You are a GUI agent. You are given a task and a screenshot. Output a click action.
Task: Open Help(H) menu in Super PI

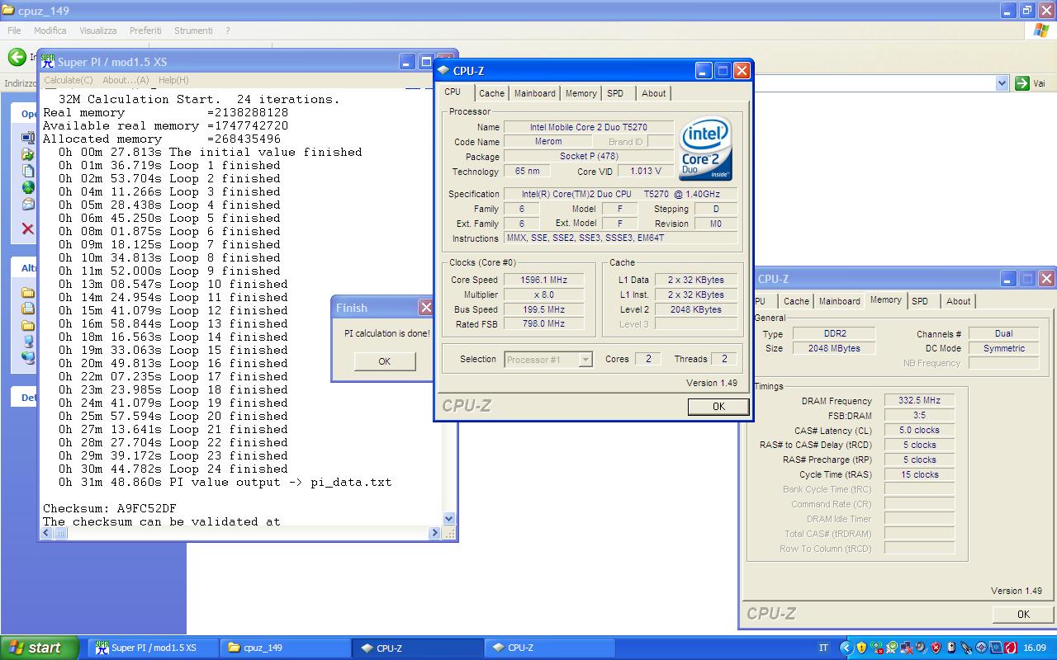[x=173, y=80]
